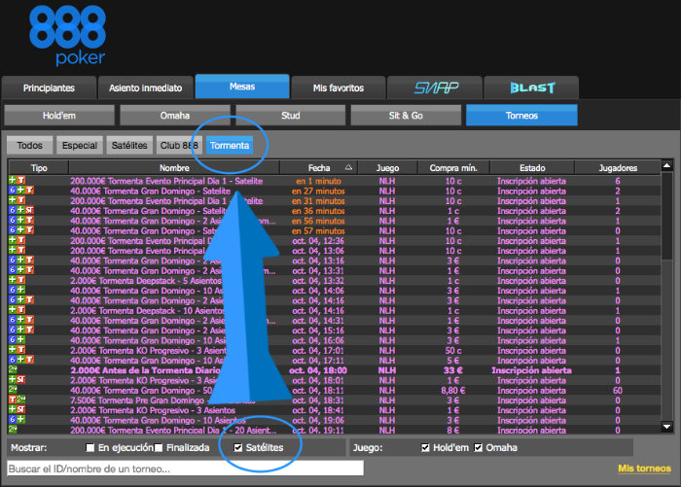This screenshot has width=681, height=487.
Task: Click blue 6 icon in 'oct. 04, 13:16' row
Action: pos(13,261)
